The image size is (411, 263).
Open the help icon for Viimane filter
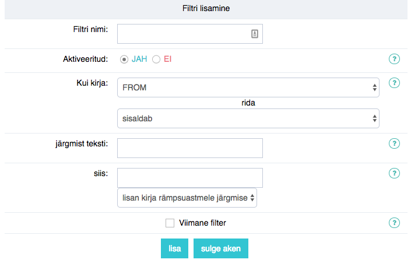[x=394, y=223]
